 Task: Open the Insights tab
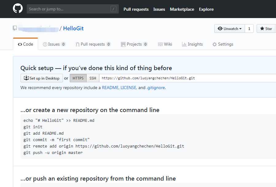point(192,44)
